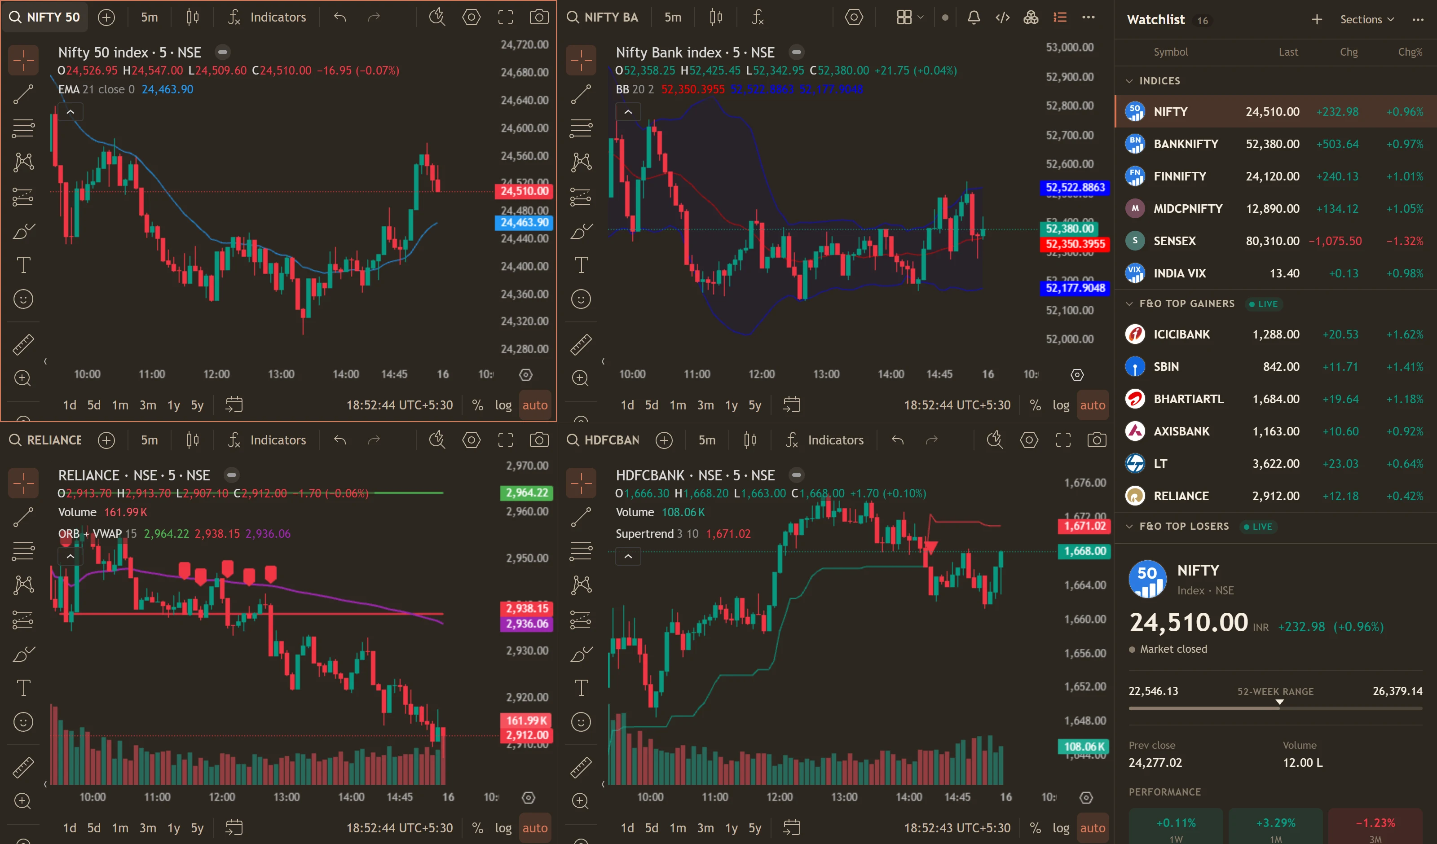This screenshot has width=1437, height=844.
Task: Add symbol to watchlist plus icon
Action: tap(1317, 19)
